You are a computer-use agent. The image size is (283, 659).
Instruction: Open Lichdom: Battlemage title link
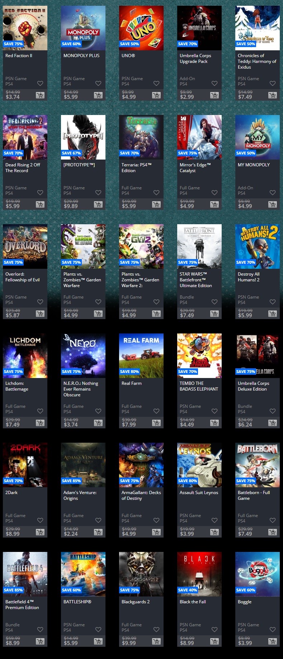coord(17,386)
